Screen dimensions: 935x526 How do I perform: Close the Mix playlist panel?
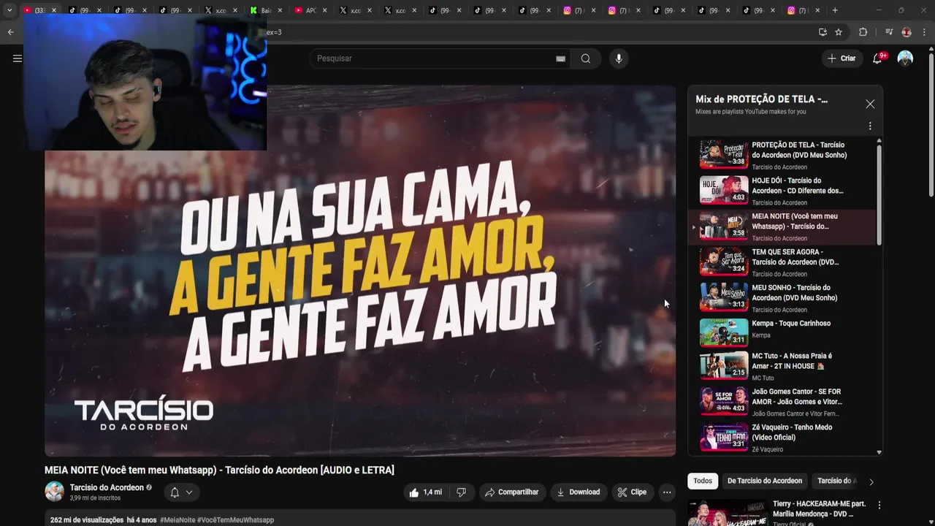click(x=870, y=104)
